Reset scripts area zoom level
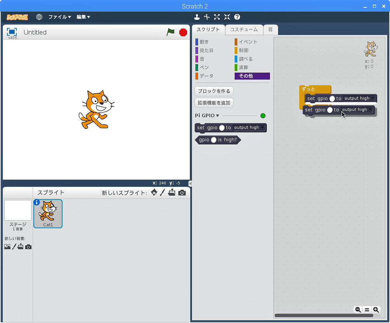Viewport: 390px width, 323px height. point(367,309)
